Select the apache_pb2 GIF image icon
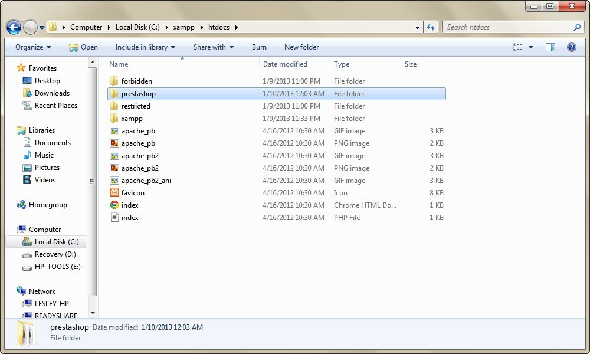The height and width of the screenshot is (354, 590). [x=114, y=156]
